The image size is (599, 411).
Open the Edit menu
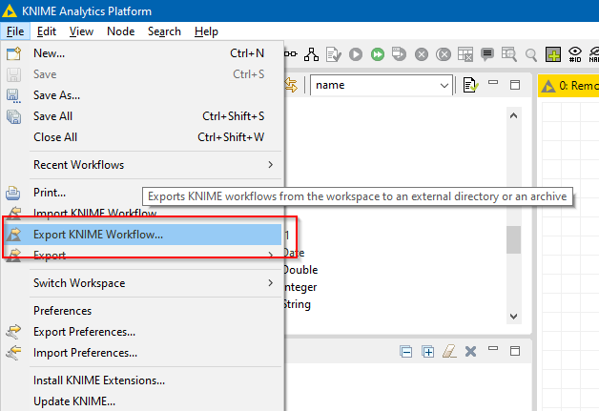(47, 31)
